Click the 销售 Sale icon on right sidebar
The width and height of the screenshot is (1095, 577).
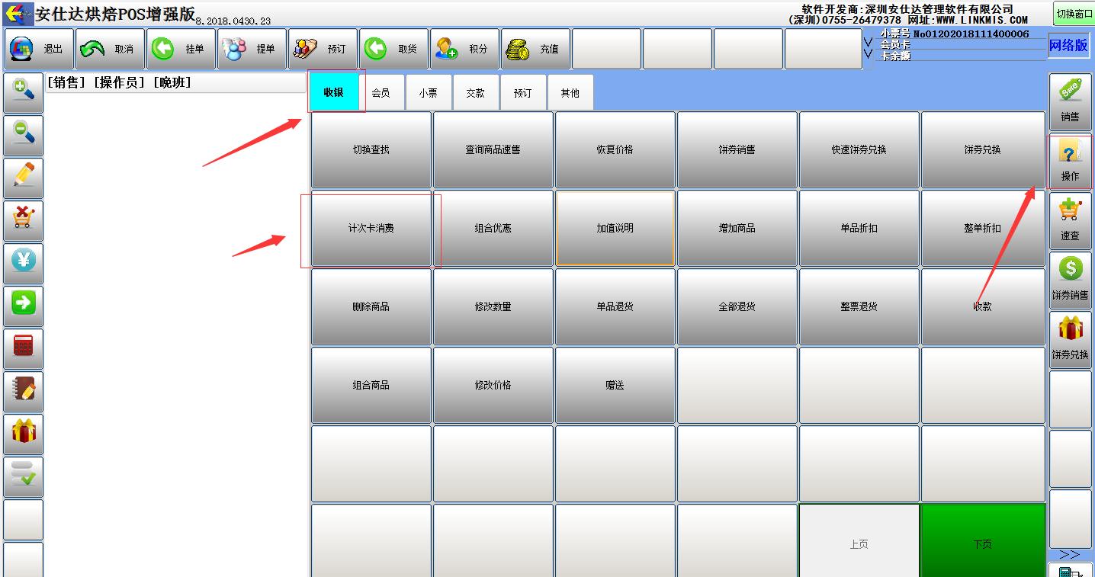click(x=1070, y=100)
